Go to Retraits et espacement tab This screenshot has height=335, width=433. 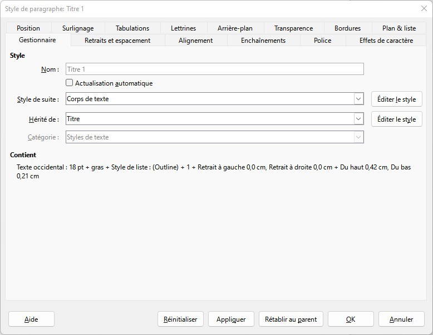pyautogui.click(x=117, y=41)
